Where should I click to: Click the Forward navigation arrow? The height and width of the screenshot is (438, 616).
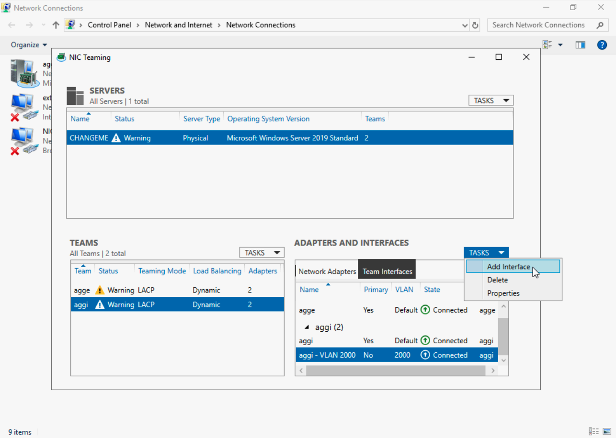pos(29,25)
